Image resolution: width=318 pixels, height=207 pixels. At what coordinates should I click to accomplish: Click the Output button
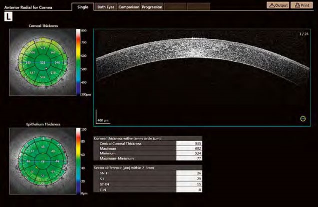tap(279, 5)
